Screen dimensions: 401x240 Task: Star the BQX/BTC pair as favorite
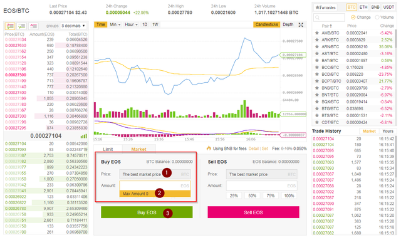pyautogui.click(x=317, y=102)
